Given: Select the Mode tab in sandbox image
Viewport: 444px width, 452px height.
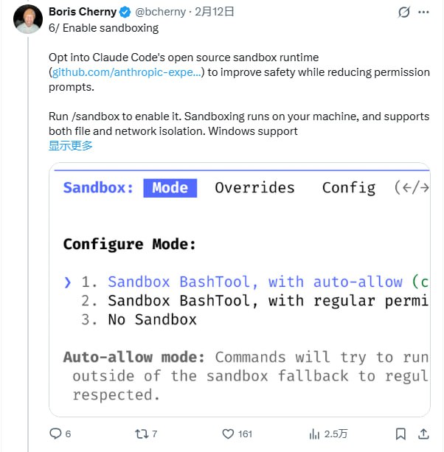Looking at the screenshot, I should click(170, 188).
